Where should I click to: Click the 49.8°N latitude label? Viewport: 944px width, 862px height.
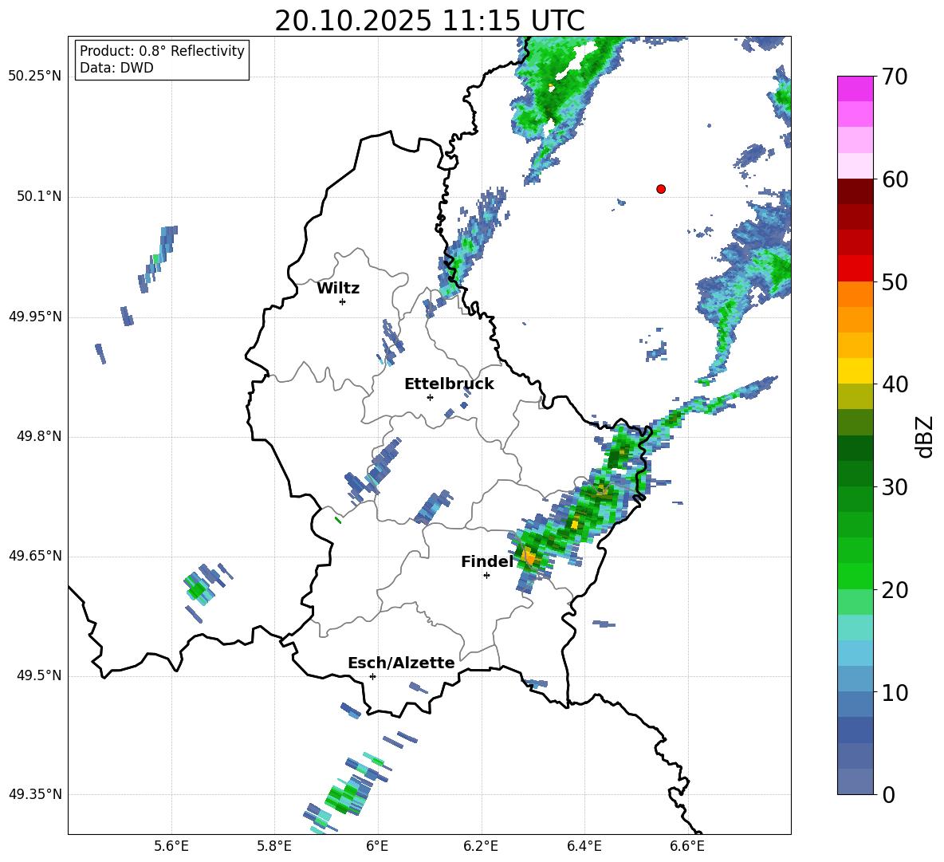(40, 436)
